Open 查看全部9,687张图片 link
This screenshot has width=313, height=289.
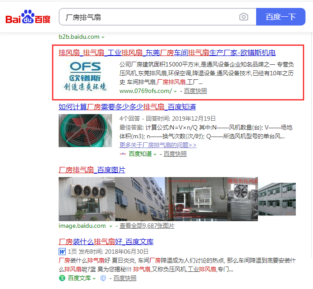147,226
